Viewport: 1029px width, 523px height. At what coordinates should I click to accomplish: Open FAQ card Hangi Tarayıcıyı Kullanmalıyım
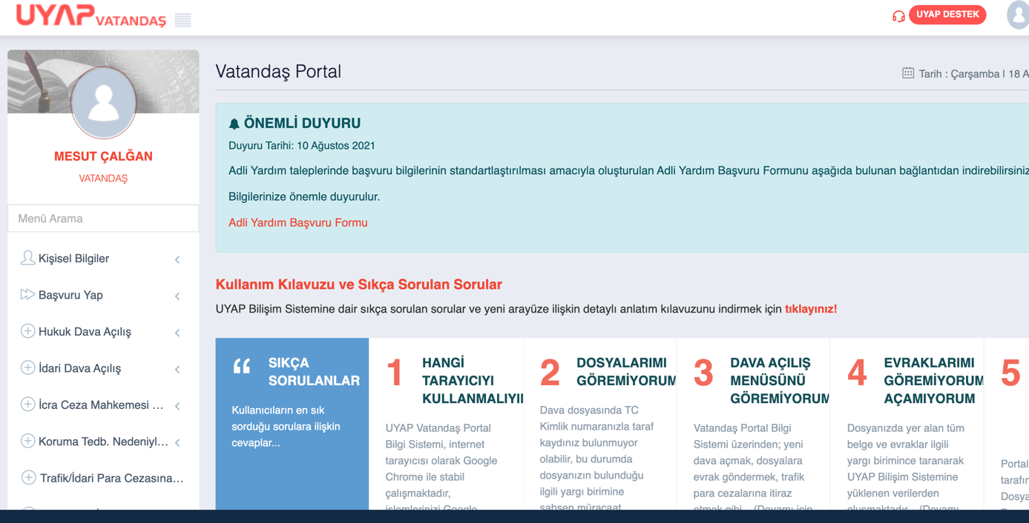(447, 424)
